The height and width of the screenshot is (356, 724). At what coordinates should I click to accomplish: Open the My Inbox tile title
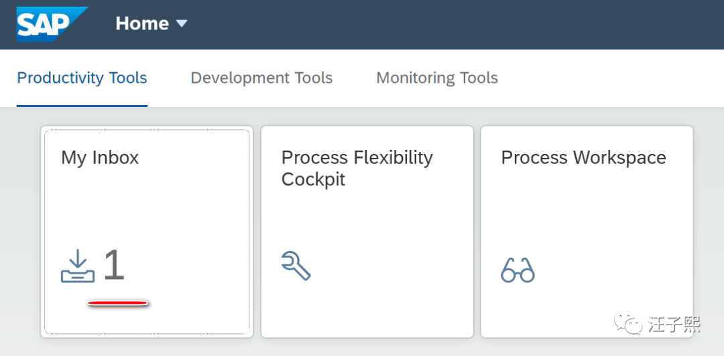tap(100, 157)
